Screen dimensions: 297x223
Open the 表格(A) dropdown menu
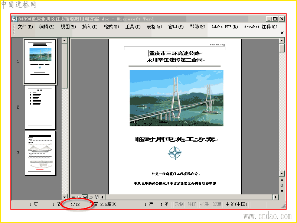pos(154,27)
